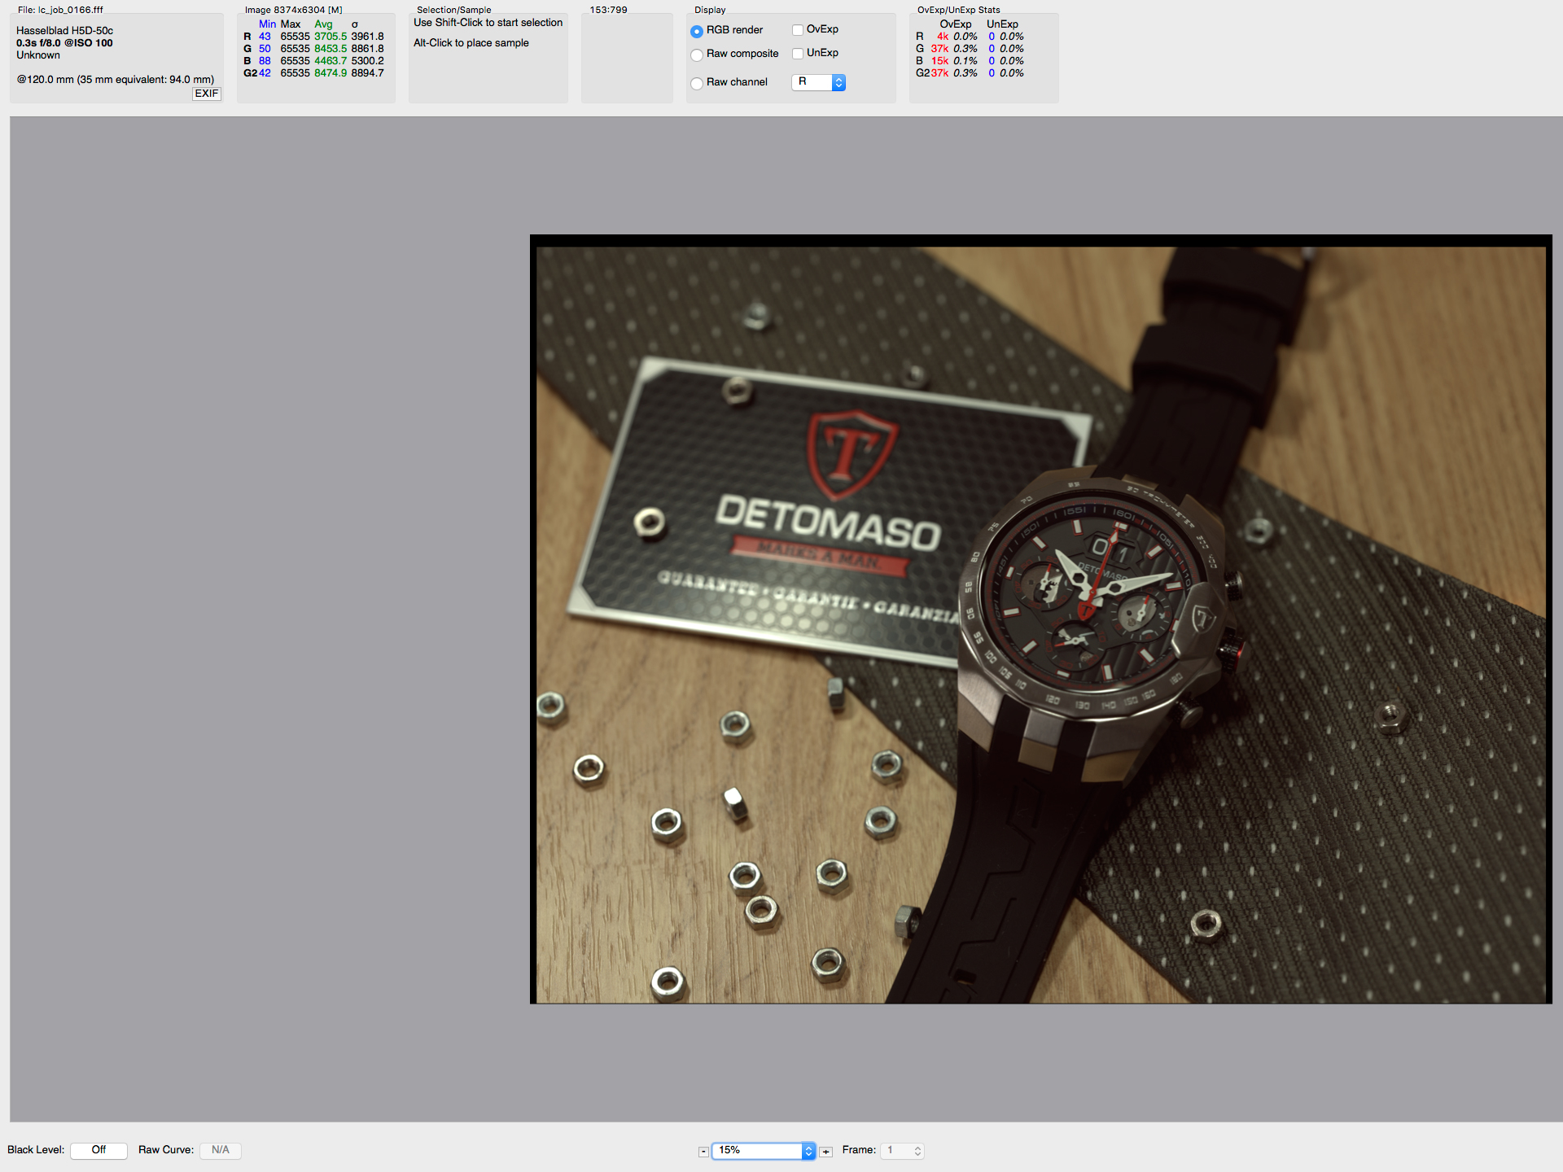Click the file name lc_job_0166.fff
1563x1172 pixels.
click(70, 10)
